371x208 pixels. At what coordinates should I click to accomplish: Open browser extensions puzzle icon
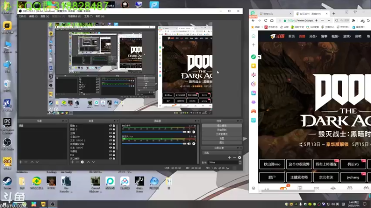(x=353, y=20)
